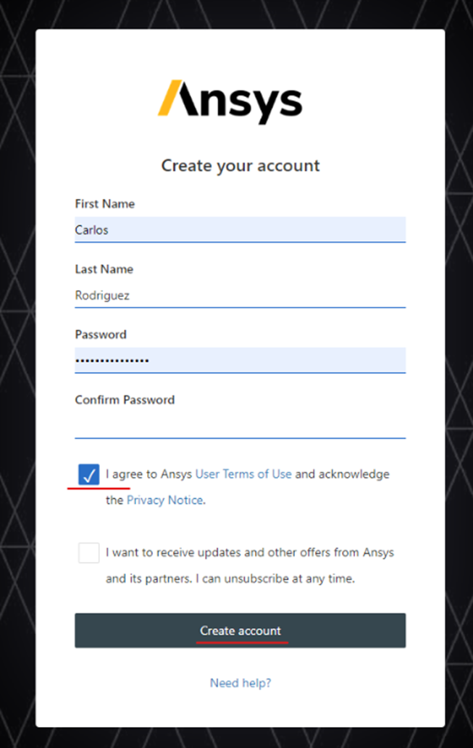Viewport: 473px width, 748px height.
Task: Uncheck the Terms of Use agreement checkbox
Action: [88, 474]
